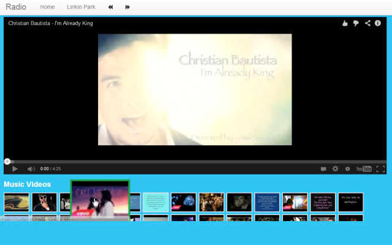This screenshot has width=392, height=245.
Task: Select the pink lyrics on black thumbnail
Action: (x=323, y=202)
